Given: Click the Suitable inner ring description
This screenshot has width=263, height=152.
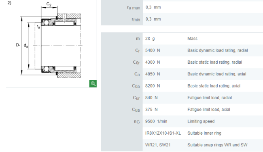Looking at the screenshot, I should pos(204,133).
